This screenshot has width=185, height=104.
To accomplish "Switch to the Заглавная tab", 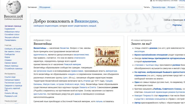I will pos(32,7).
